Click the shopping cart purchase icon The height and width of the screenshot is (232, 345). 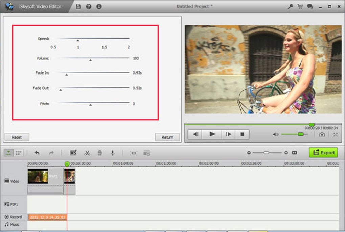pyautogui.click(x=300, y=7)
